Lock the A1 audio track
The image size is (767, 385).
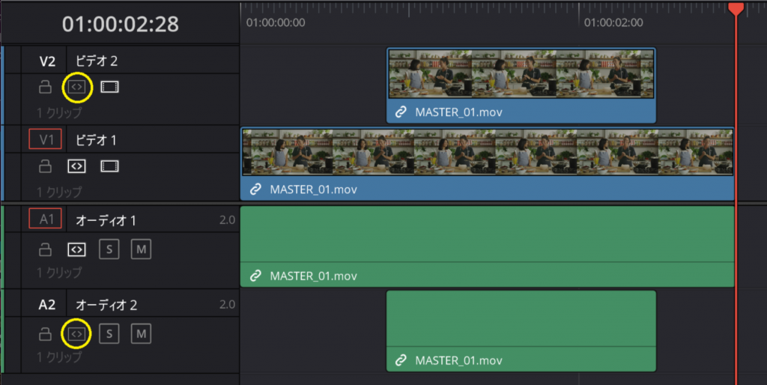[45, 249]
